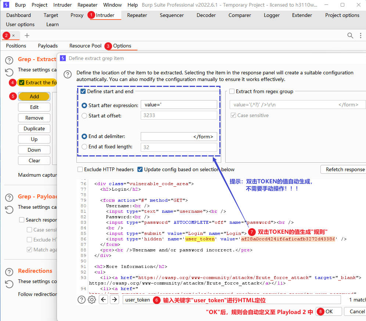This screenshot has height=321, width=366.
Task: Select Start after expression radio button
Action: coord(84,105)
